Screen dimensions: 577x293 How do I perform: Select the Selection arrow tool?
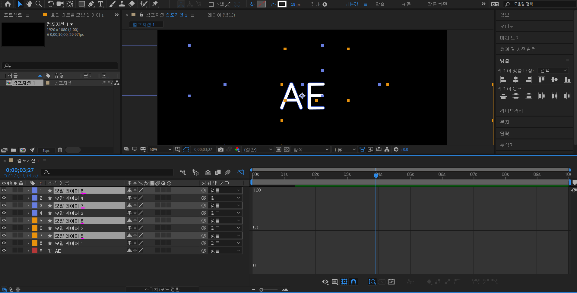tap(20, 4)
